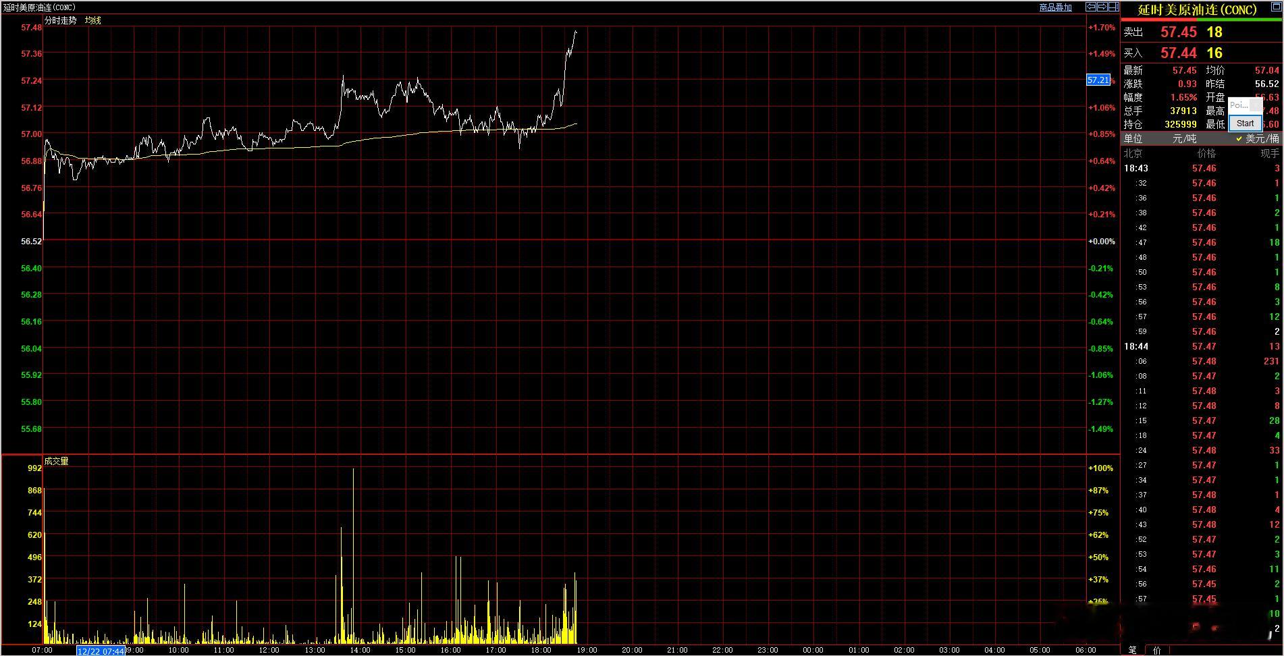The image size is (1284, 656).
Task: Select the tick row with volume 231
Action: tap(1202, 361)
